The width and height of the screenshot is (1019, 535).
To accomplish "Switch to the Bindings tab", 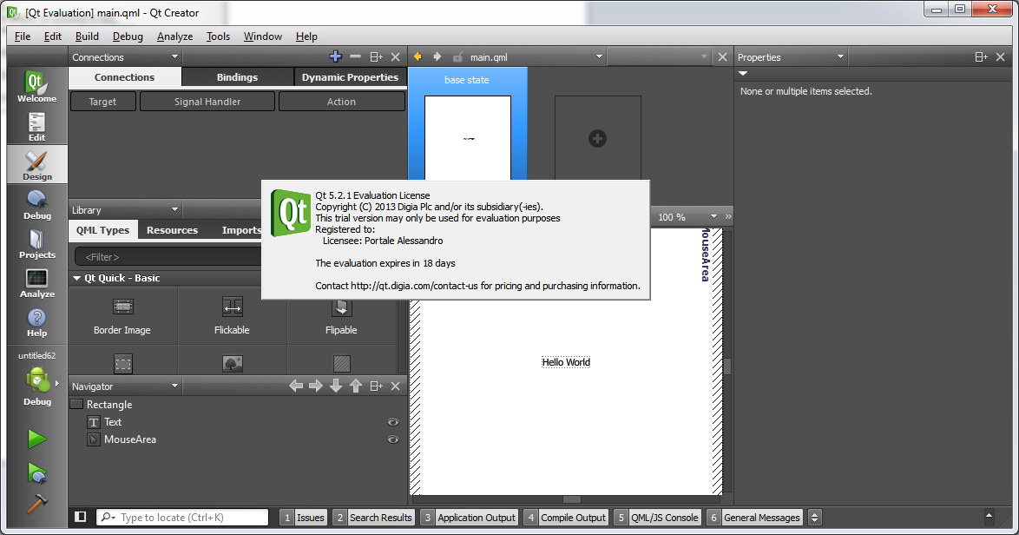I will coord(237,77).
